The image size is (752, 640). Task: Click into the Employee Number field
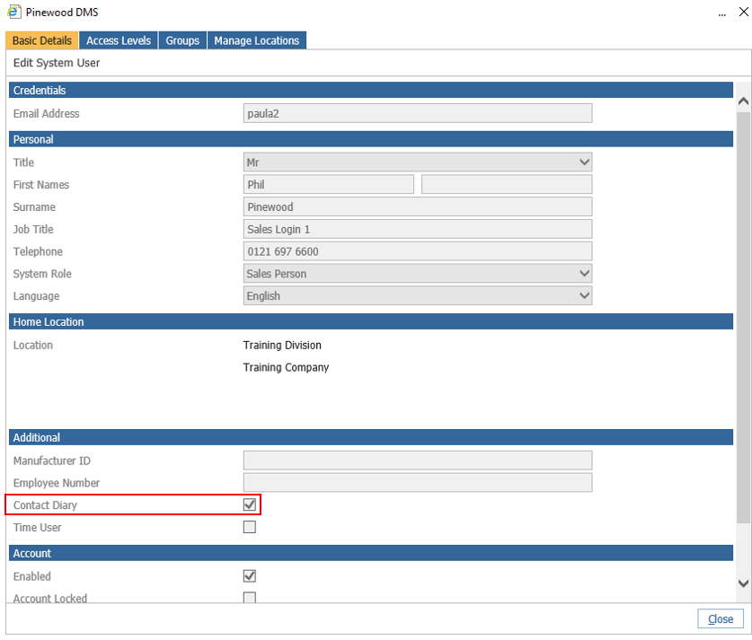(x=418, y=483)
